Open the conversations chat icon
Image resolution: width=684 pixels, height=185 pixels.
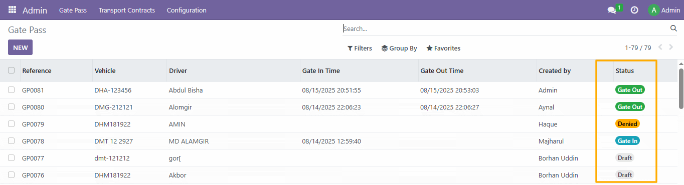click(x=611, y=10)
